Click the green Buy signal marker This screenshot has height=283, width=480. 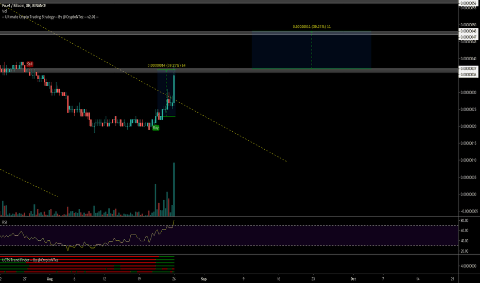[x=156, y=128]
